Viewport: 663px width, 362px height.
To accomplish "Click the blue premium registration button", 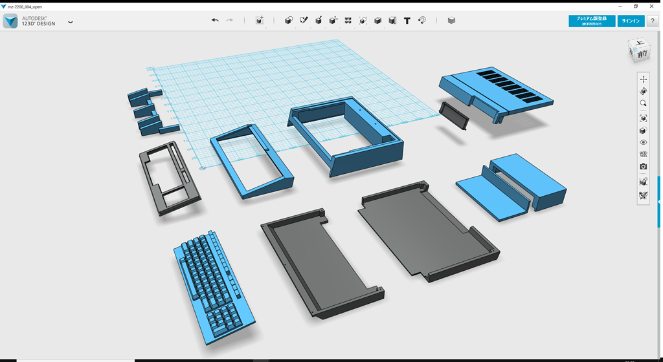I will (x=592, y=21).
